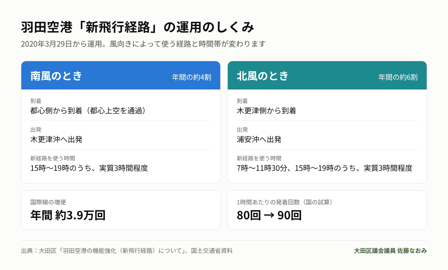This screenshot has height=270, width=448.
Task: Click 浦安沖へ出発 text
Action: (259, 139)
